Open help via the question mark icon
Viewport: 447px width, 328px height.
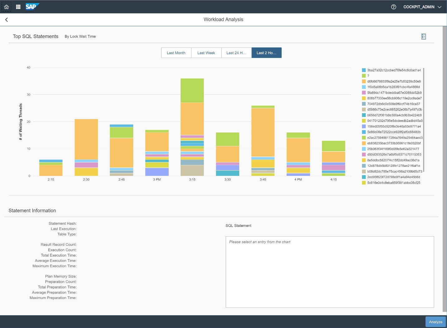tap(393, 7)
